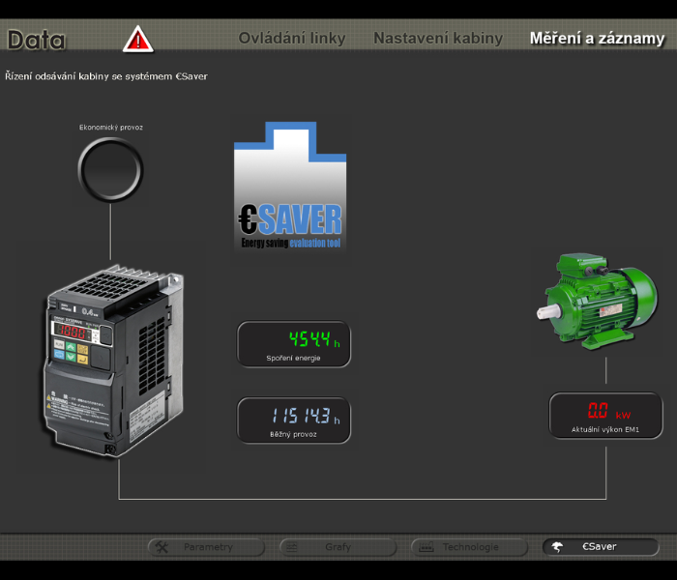The image size is (677, 580).
Task: Select the Běžný provoz 11514.3 h display
Action: (x=294, y=420)
